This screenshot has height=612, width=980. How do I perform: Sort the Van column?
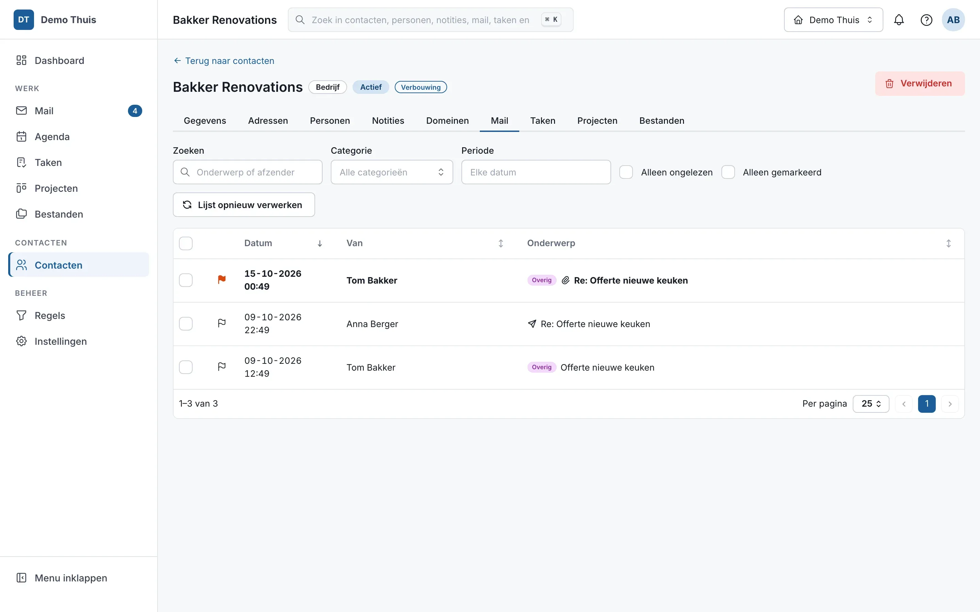[501, 243]
